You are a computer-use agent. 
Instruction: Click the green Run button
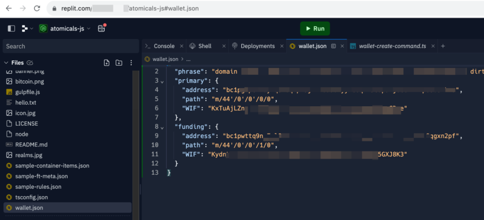pos(315,28)
